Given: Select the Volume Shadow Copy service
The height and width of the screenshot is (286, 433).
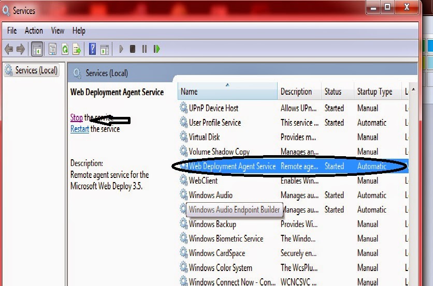Looking at the screenshot, I should (219, 152).
